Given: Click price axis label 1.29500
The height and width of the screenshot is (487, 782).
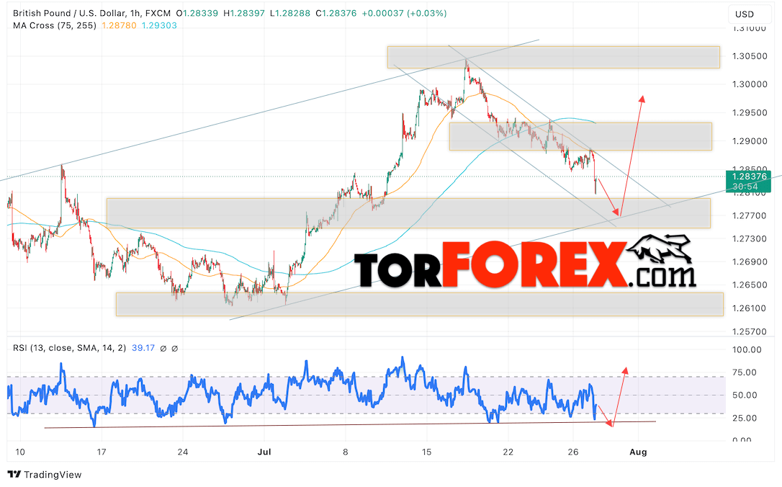Looking at the screenshot, I should (750, 113).
